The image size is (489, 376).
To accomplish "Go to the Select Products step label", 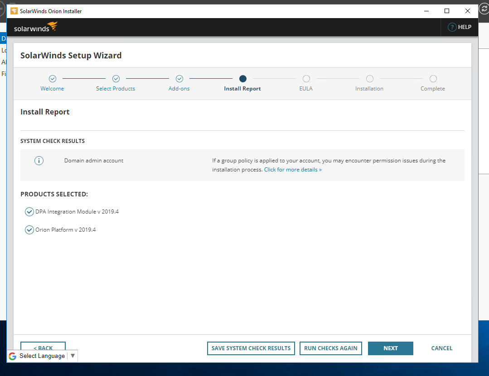I will pos(116,89).
